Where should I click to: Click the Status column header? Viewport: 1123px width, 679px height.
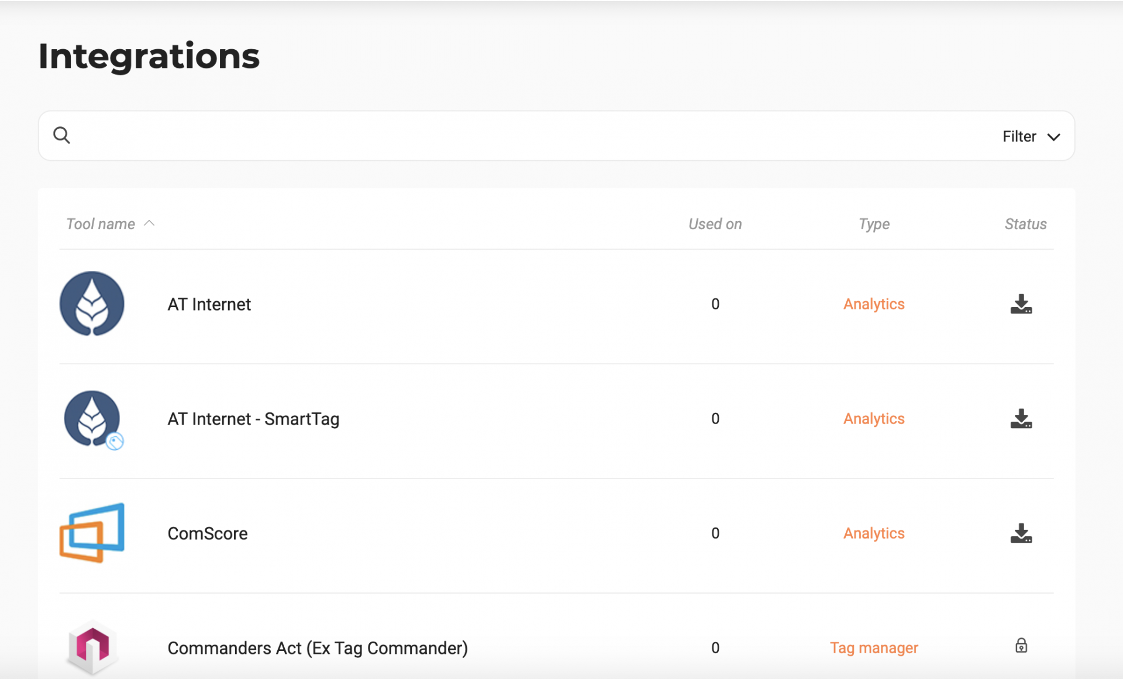pyautogui.click(x=1025, y=224)
